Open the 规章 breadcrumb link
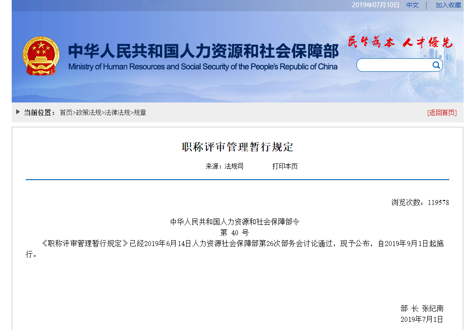475x330 pixels. [x=140, y=112]
